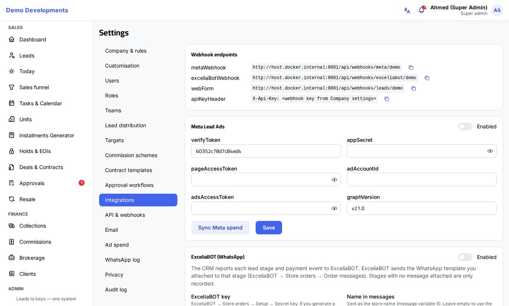Image resolution: width=509 pixels, height=306 pixels.
Task: Click the Collections icon
Action: [12, 226]
